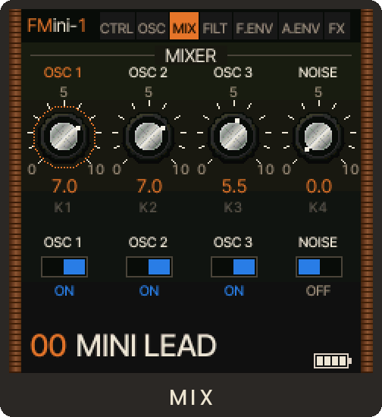Viewport: 382px width, 417px height.
Task: Click the OSC 3 level knob
Action: pyautogui.click(x=234, y=136)
